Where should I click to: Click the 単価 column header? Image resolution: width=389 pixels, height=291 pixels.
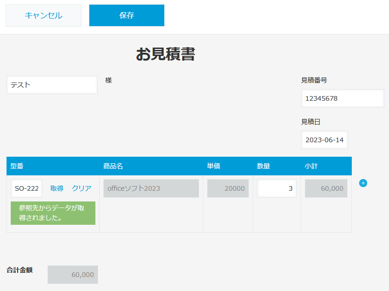(x=214, y=166)
